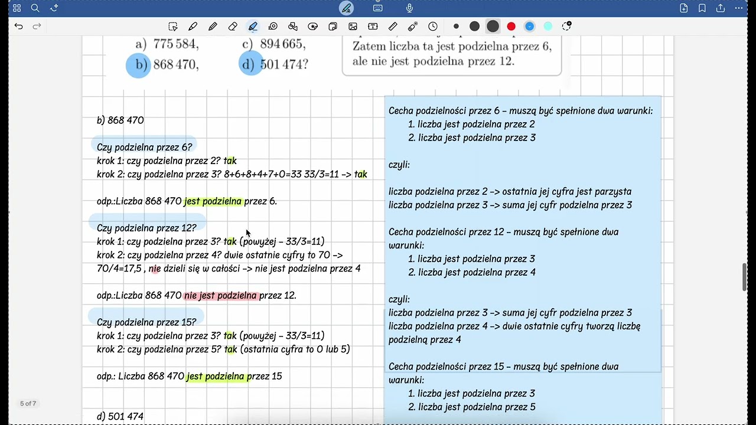
Task: Add a new page
Action: [x=683, y=8]
